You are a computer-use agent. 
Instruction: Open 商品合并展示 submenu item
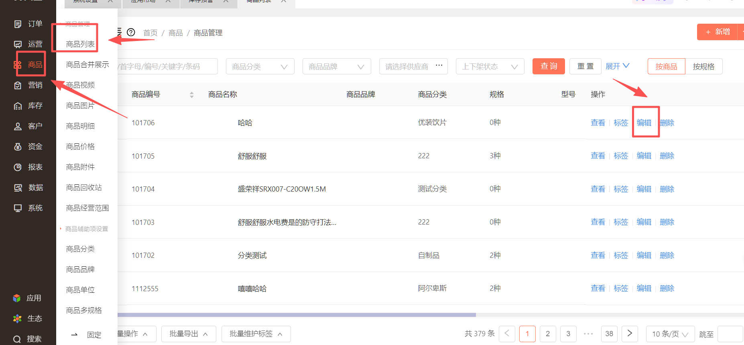(87, 65)
